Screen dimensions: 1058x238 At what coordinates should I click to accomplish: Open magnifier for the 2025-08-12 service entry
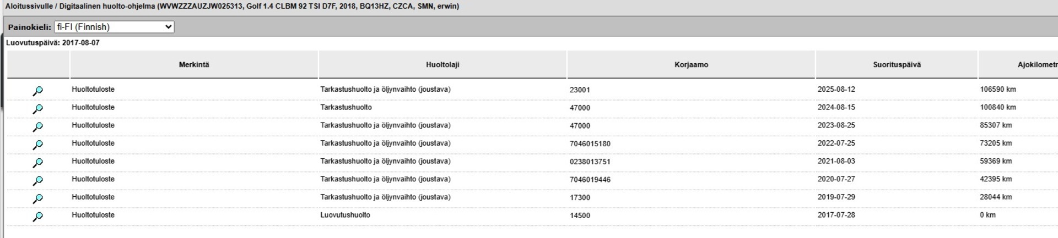[x=37, y=91]
